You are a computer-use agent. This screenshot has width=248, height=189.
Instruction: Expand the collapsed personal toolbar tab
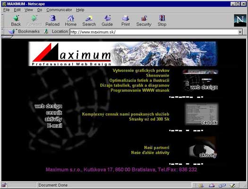(x=7, y=37)
